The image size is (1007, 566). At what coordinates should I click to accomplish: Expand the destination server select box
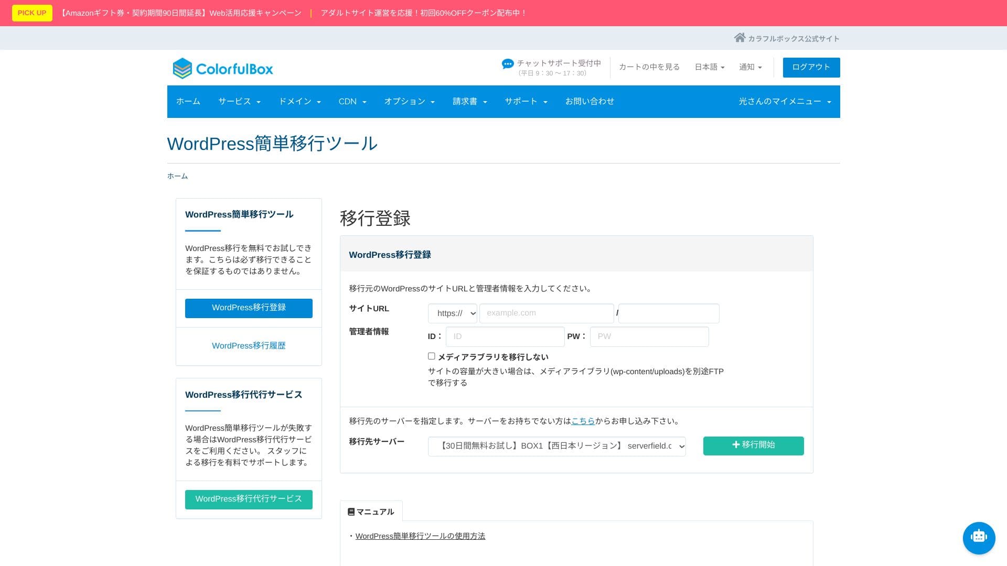tap(556, 446)
